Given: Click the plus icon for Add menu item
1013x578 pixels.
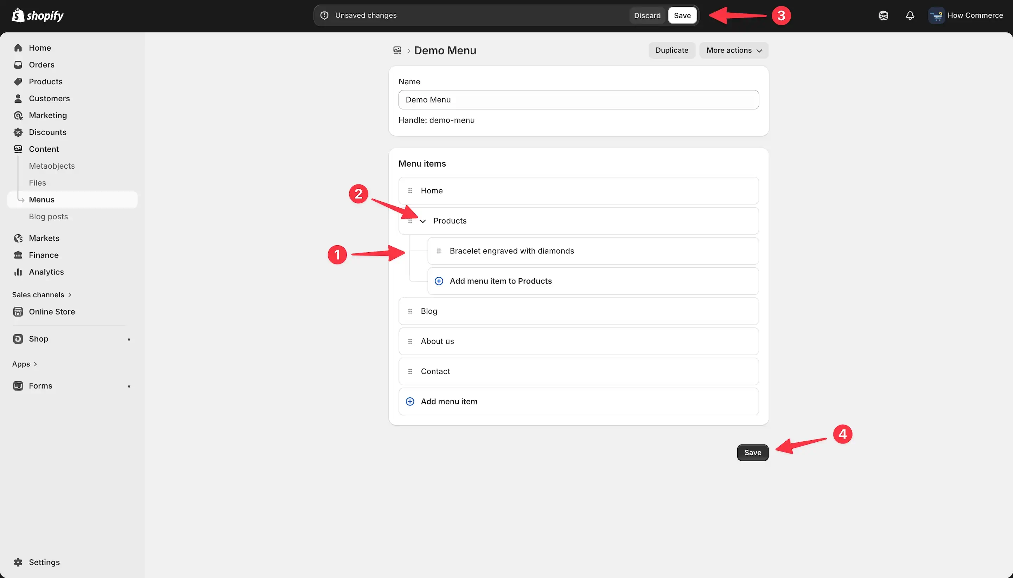Looking at the screenshot, I should click(x=410, y=401).
